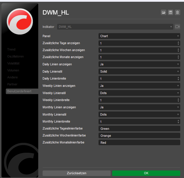Click the cTrader logo at top left
The height and width of the screenshot is (178, 184).
[x=20, y=21]
